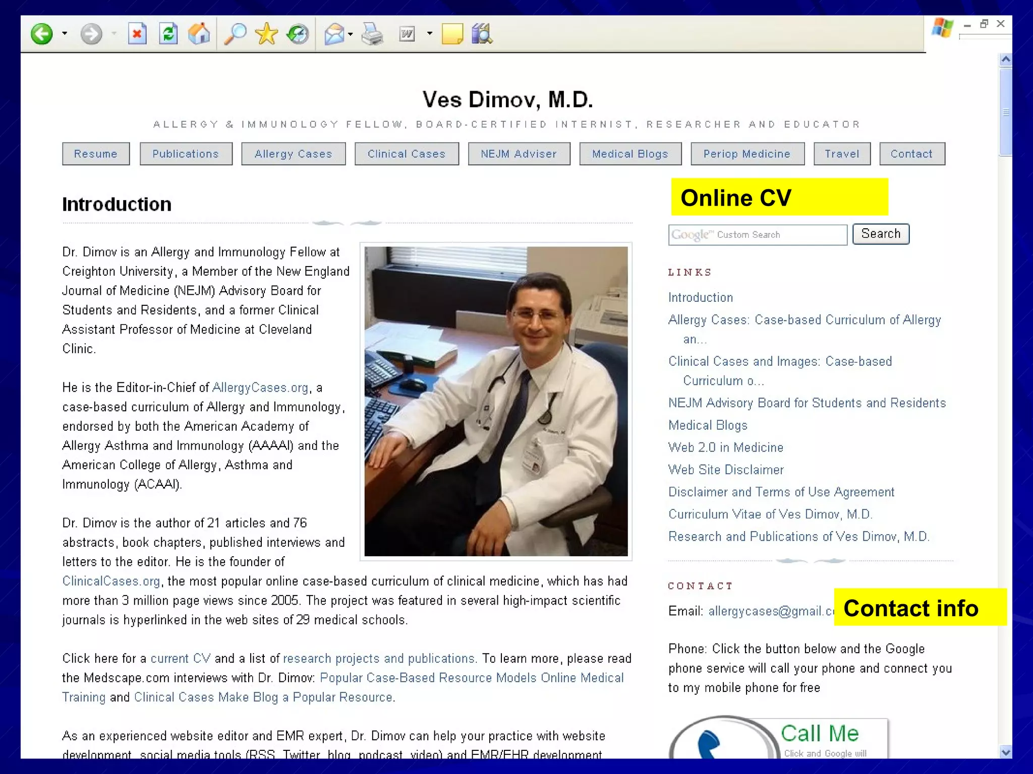Open the History clock icon
Image resolution: width=1033 pixels, height=774 pixels.
tap(298, 34)
